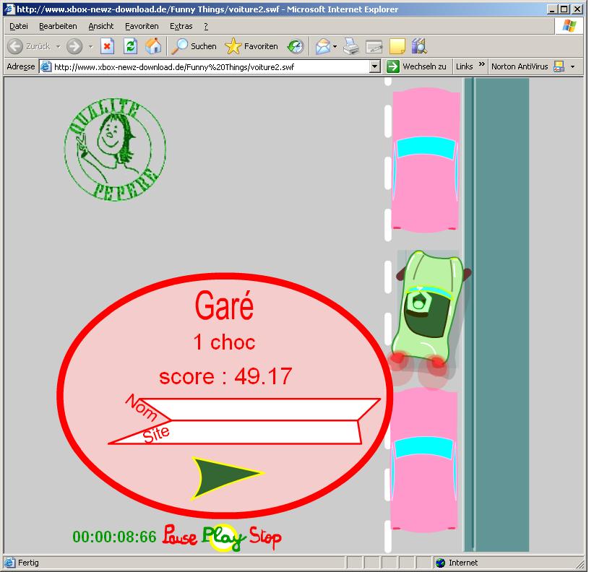Pause the game with Pause button

tap(180, 537)
